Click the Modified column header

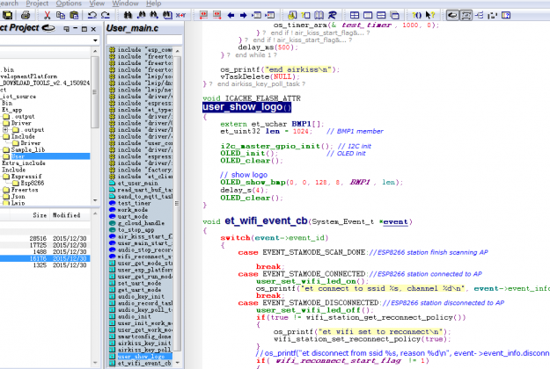click(67, 214)
